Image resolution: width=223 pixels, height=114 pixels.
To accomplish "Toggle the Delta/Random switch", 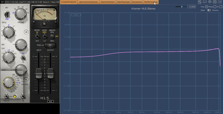I will pos(209,10).
